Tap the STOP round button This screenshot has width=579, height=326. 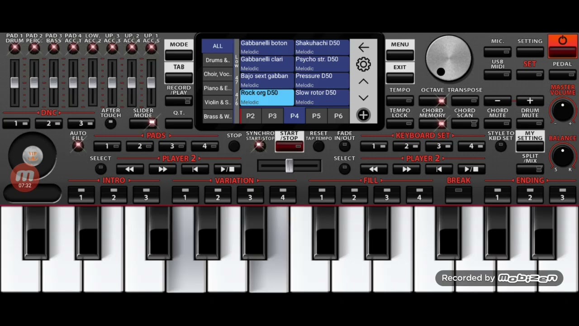(x=234, y=146)
